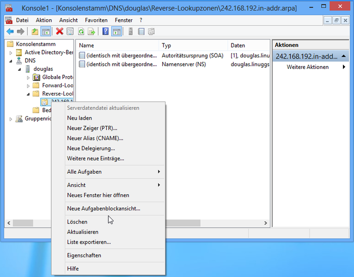Collapse the Reverse-Lookupzonen tree node

click(28, 94)
